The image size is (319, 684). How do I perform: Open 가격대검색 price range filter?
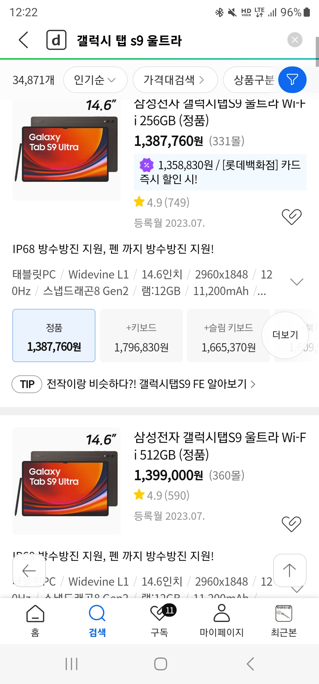click(x=175, y=80)
